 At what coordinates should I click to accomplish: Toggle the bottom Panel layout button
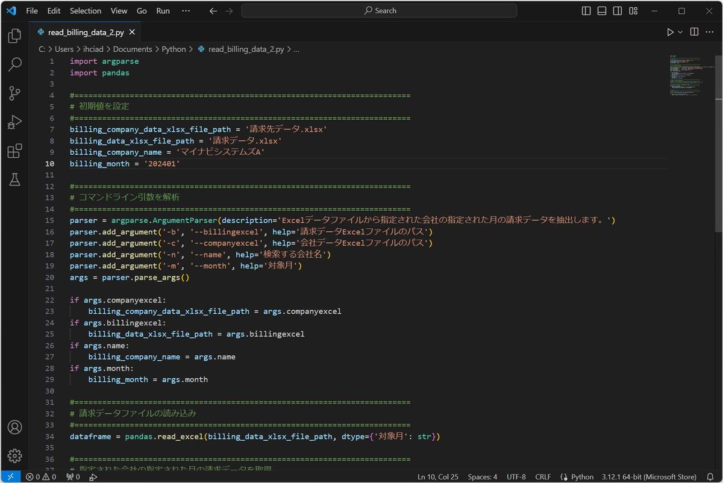click(x=602, y=11)
